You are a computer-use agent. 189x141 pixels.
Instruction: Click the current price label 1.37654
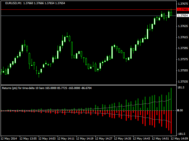[183, 16]
